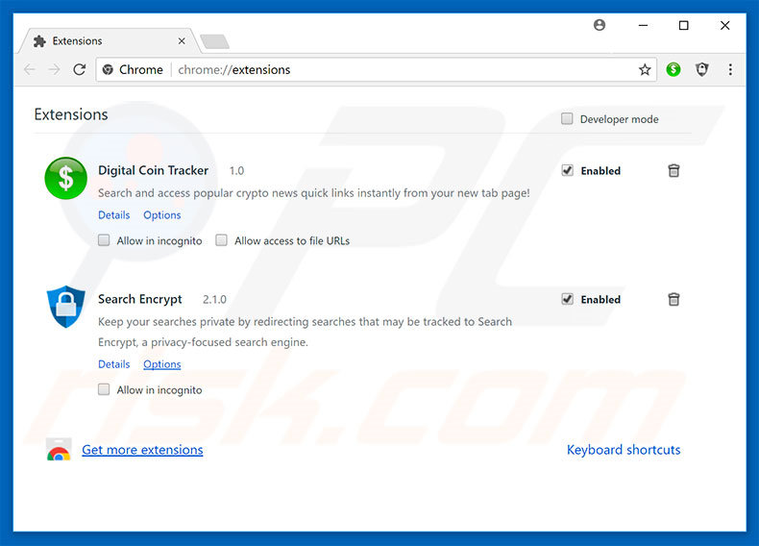Open Options for Search Encrypt
The width and height of the screenshot is (759, 546).
pos(161,364)
